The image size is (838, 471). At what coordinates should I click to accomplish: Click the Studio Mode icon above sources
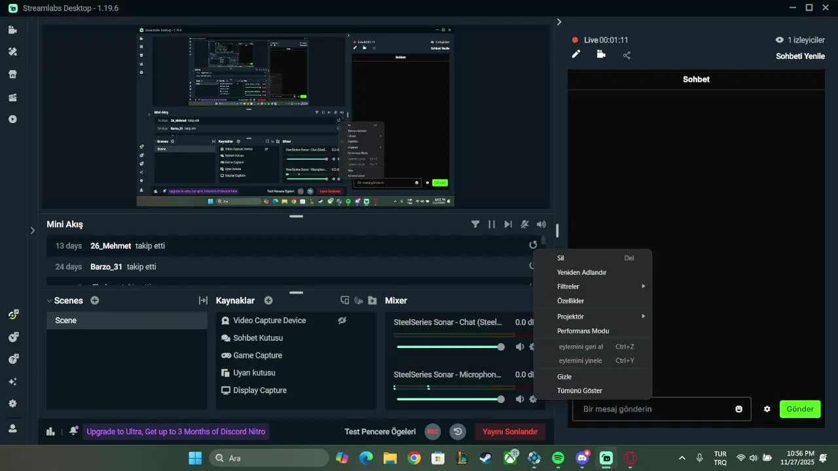click(345, 300)
